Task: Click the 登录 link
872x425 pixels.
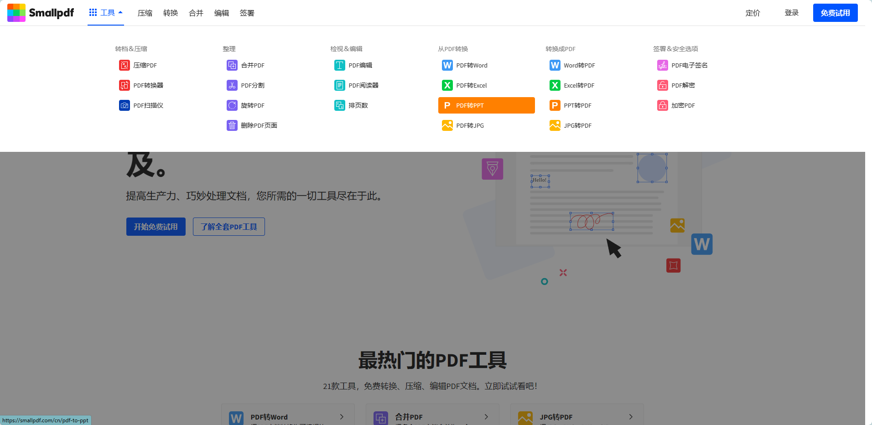Action: click(792, 13)
